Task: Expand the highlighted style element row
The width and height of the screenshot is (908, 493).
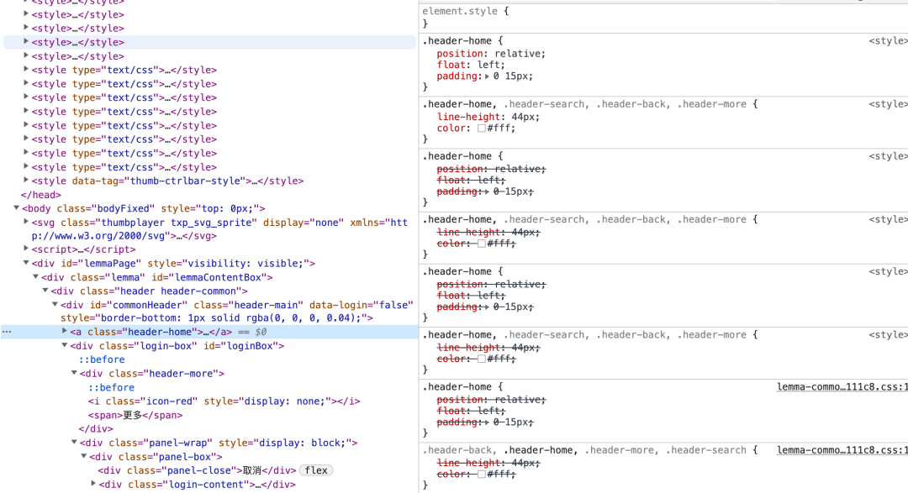Action: pyautogui.click(x=26, y=42)
